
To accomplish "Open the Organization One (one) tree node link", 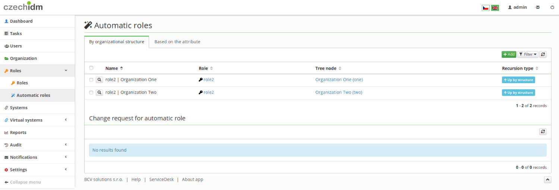I will [x=339, y=80].
